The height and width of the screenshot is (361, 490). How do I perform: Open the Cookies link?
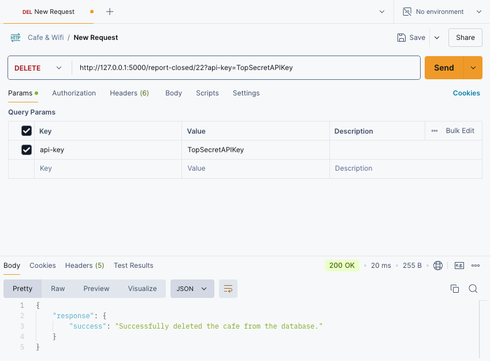tap(466, 93)
